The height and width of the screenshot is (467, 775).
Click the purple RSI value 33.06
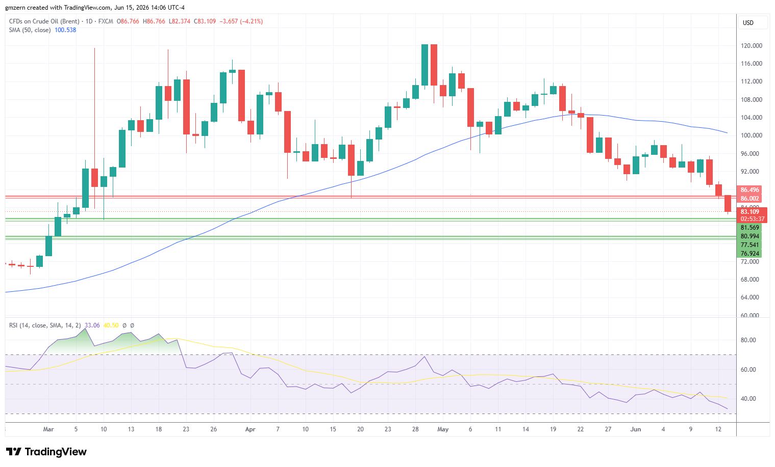[x=92, y=325]
